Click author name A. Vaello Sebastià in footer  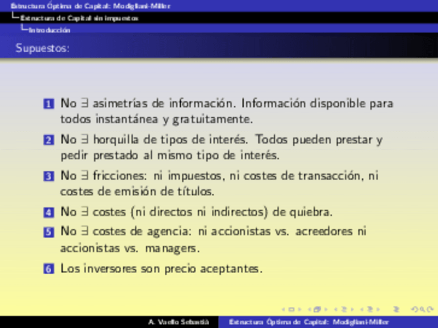(x=179, y=322)
